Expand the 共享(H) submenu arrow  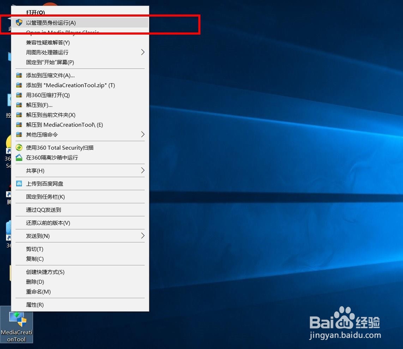click(x=143, y=170)
